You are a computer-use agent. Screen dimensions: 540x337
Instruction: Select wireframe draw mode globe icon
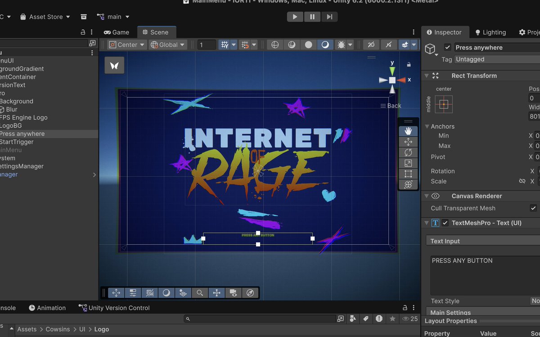click(275, 45)
